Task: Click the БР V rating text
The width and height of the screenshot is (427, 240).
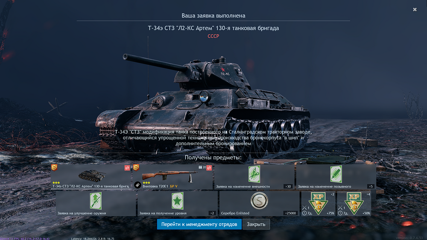Action: (173, 186)
